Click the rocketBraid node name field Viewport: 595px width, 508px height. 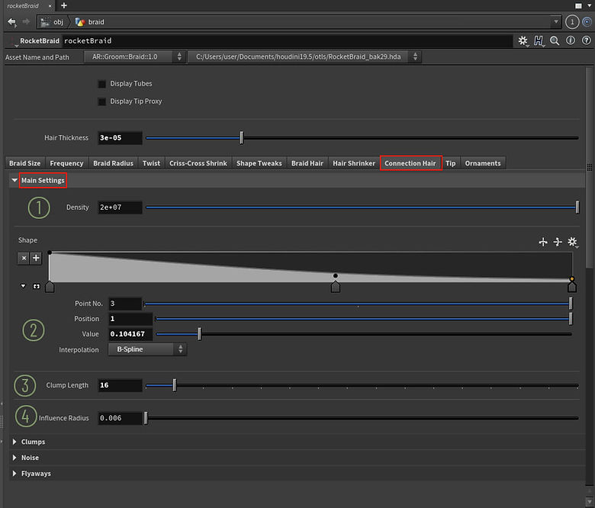[x=288, y=41]
